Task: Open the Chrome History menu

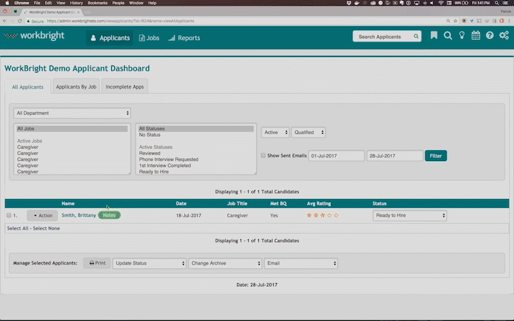Action: point(76,3)
